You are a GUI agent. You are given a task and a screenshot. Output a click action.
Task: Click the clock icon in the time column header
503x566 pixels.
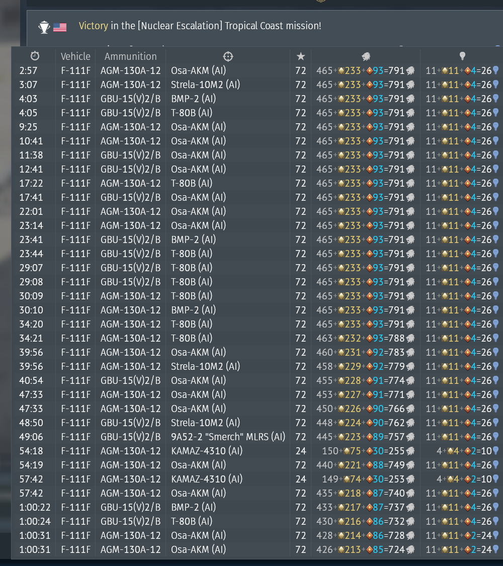pyautogui.click(x=35, y=56)
